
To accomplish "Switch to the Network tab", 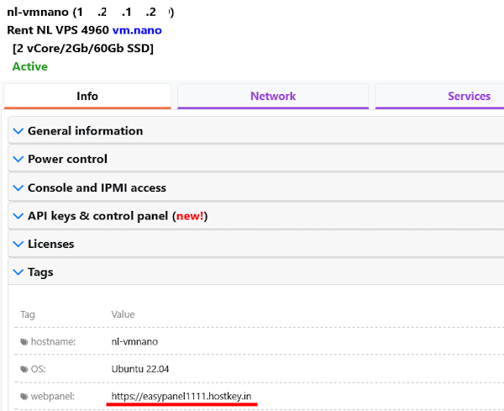I will pyautogui.click(x=273, y=96).
